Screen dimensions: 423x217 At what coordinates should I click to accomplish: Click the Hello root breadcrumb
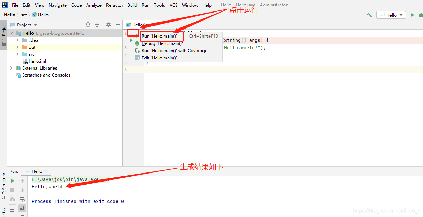tap(10, 15)
